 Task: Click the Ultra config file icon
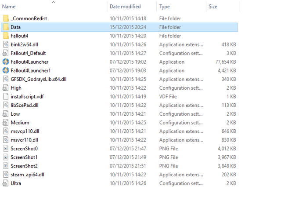point(6,183)
